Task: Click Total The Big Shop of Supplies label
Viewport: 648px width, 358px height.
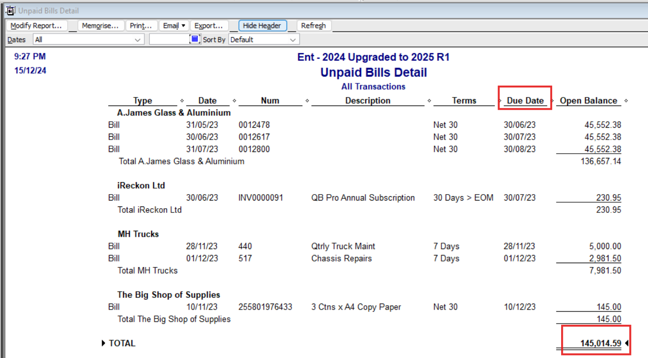Action: (174, 319)
